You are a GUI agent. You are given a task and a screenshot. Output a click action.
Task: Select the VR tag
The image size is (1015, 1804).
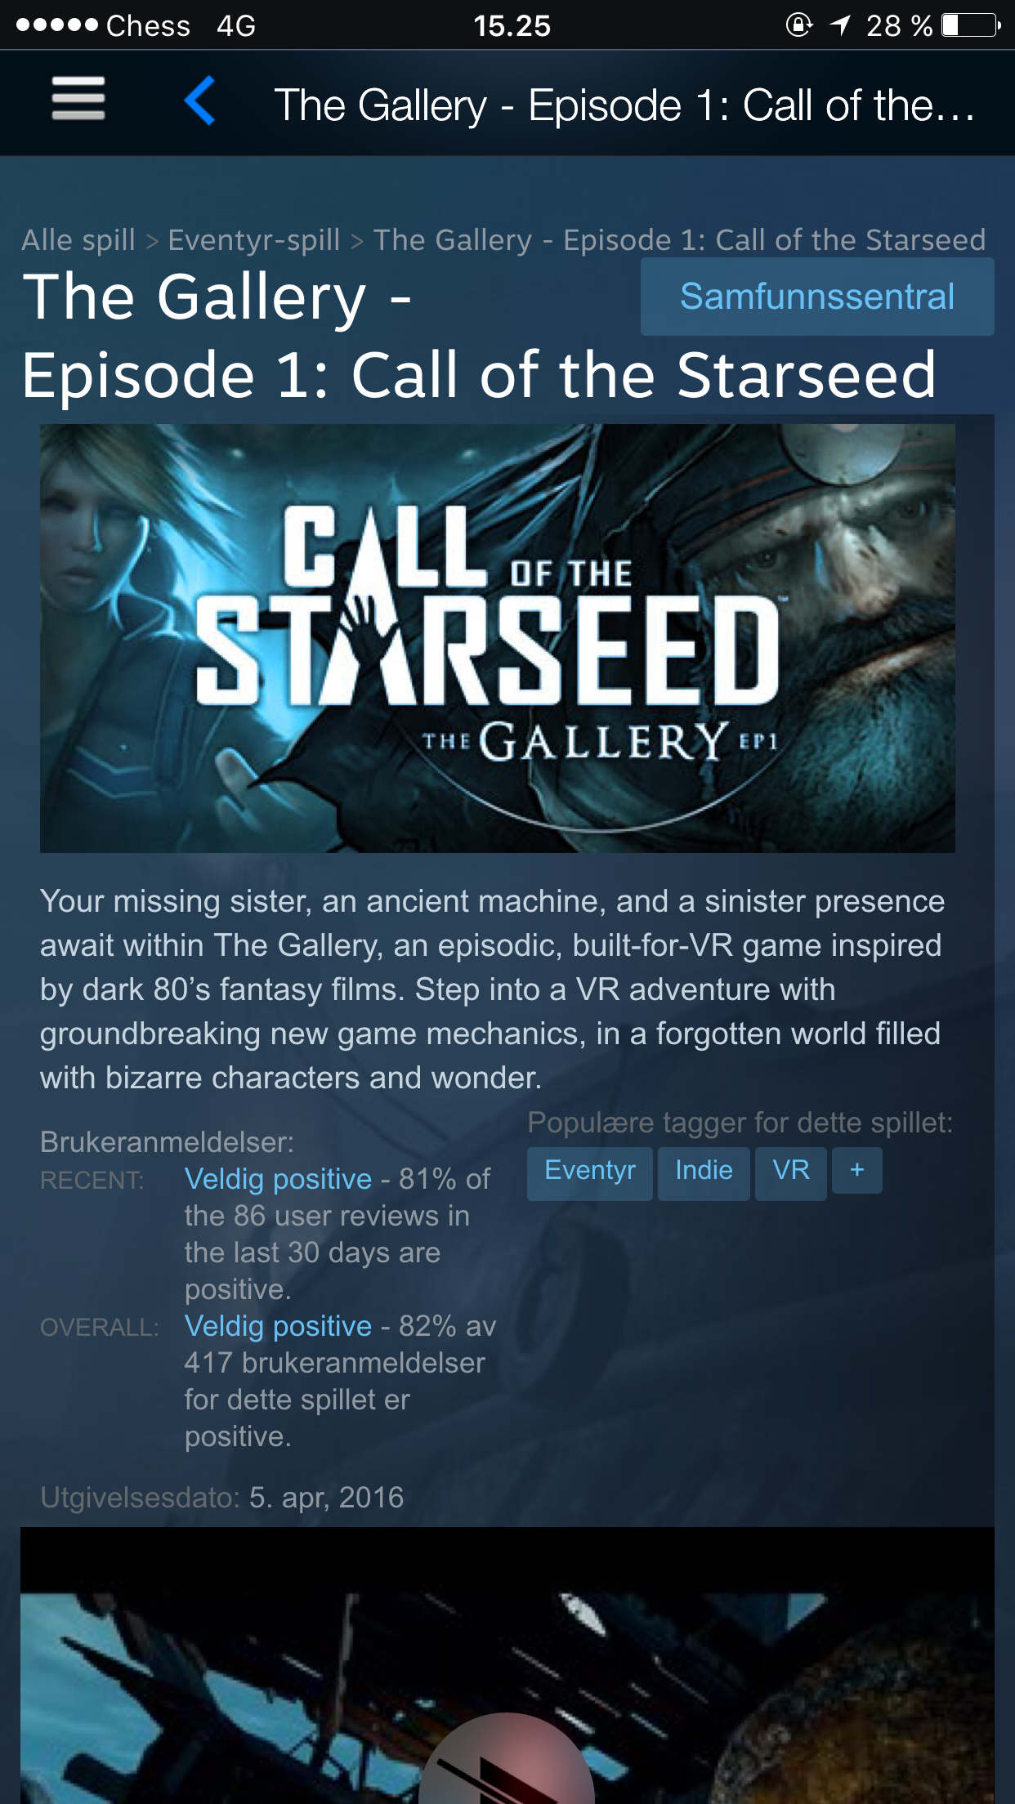[x=791, y=1171]
